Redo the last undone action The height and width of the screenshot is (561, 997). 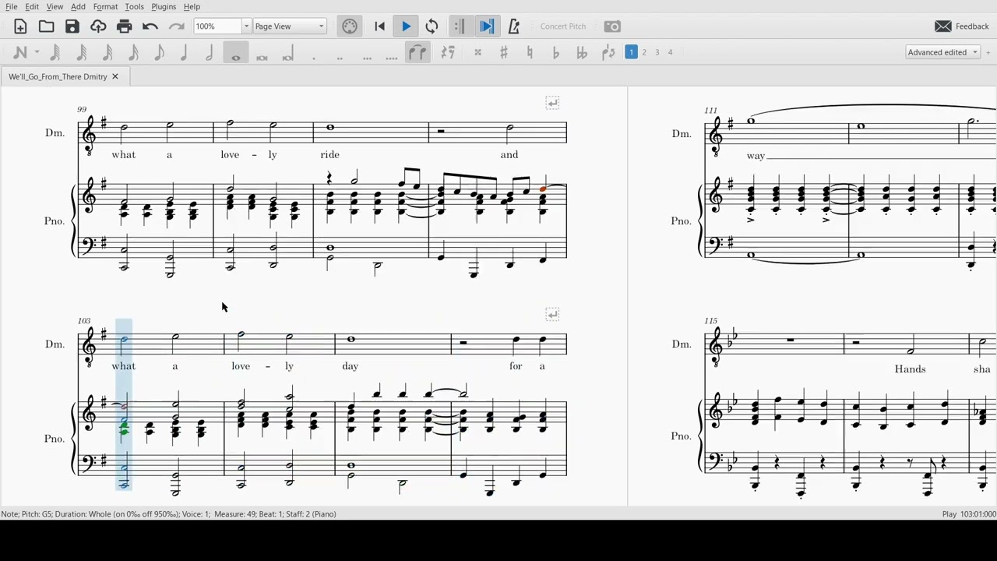click(x=177, y=26)
